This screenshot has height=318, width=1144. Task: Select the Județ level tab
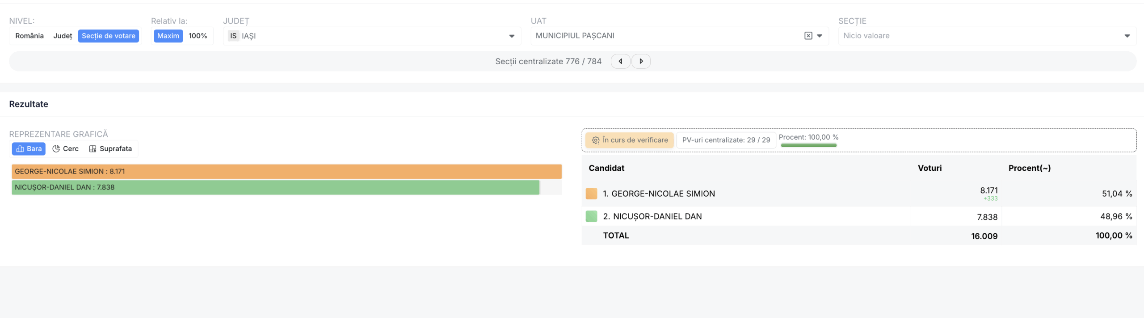[63, 36]
